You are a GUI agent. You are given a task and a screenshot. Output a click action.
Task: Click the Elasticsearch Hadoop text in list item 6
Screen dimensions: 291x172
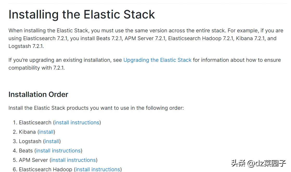point(46,169)
